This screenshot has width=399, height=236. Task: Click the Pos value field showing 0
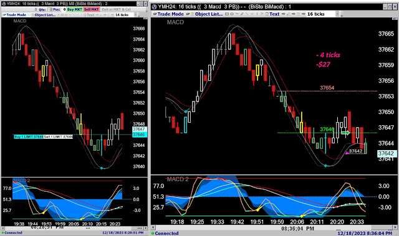(64, 9)
